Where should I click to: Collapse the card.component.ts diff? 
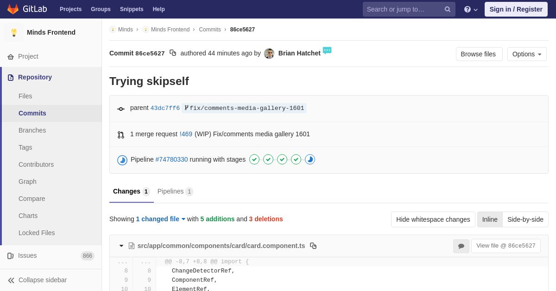(121, 246)
